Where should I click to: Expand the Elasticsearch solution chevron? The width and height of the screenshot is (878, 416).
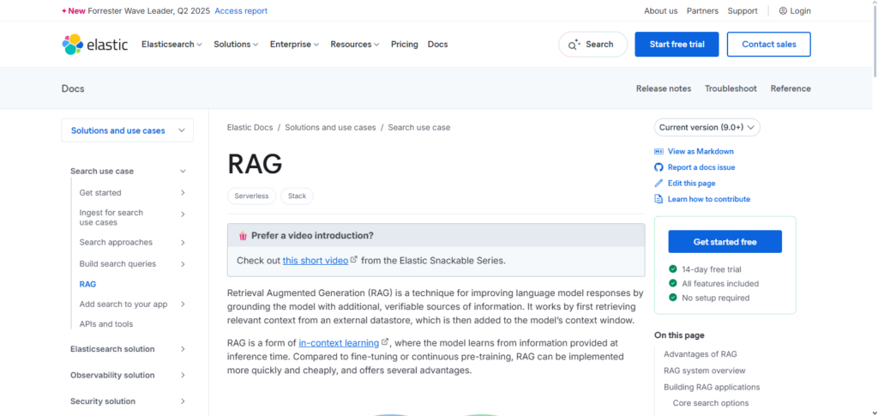(x=183, y=349)
